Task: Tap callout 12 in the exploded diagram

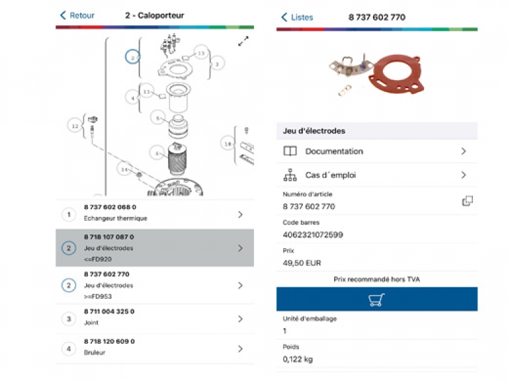Action: tap(75, 126)
